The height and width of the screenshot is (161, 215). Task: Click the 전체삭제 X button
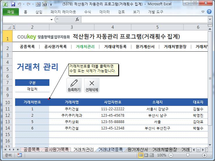[x=92, y=85]
